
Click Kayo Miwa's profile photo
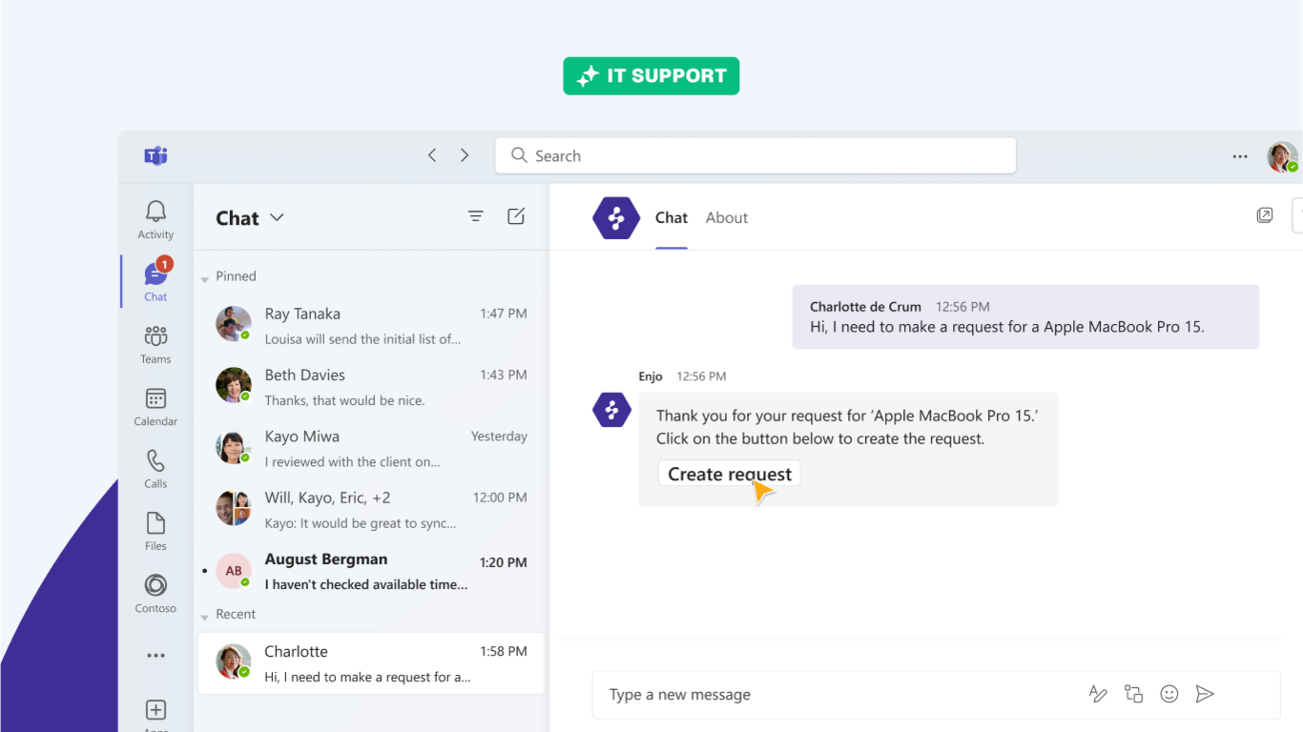click(x=234, y=447)
